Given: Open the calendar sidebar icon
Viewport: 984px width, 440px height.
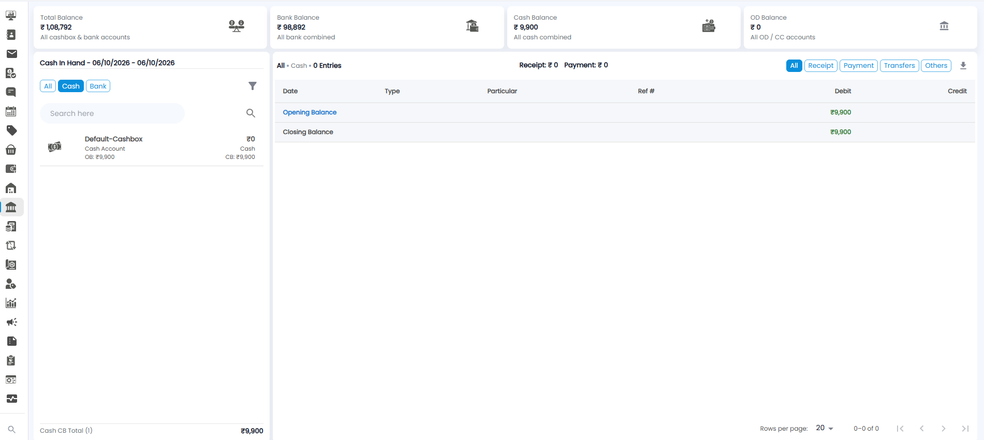Looking at the screenshot, I should click(11, 111).
